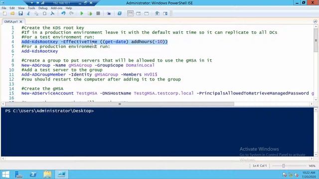The height and width of the screenshot is (179, 319).
Task: Click in the PowerShell console prompt
Action: coord(49,111)
